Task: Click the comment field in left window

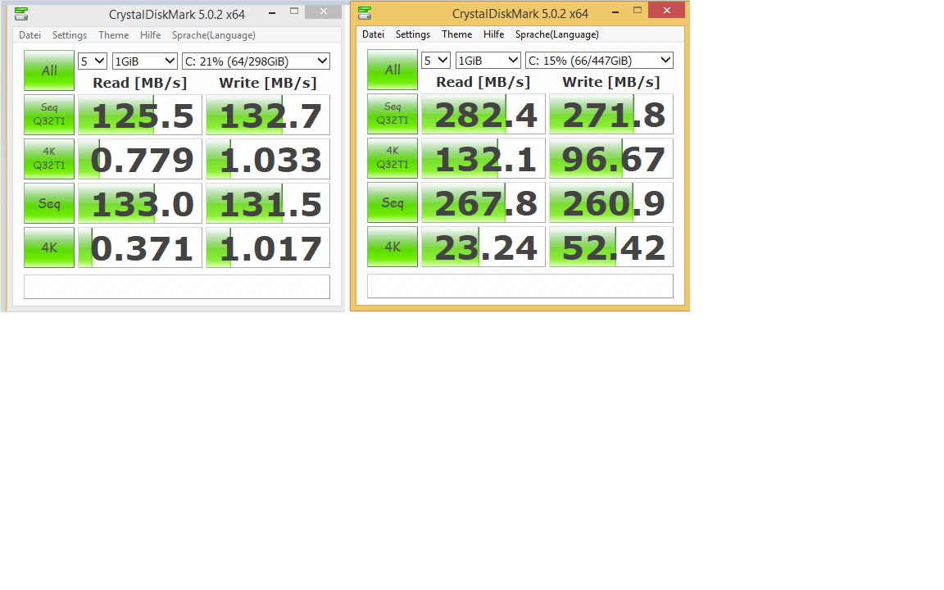Action: 177,287
